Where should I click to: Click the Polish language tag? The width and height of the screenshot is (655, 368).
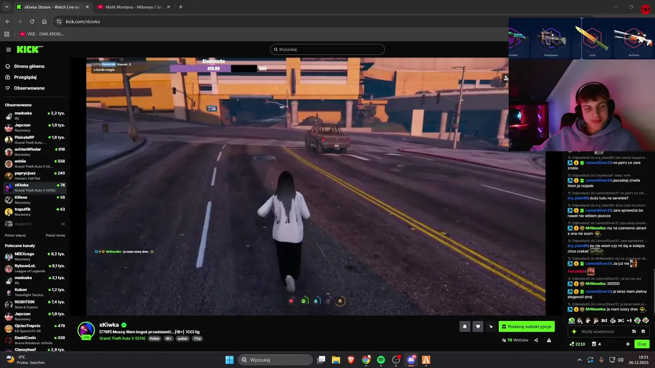pos(155,338)
